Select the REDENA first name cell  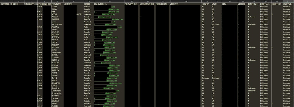coord(55,65)
